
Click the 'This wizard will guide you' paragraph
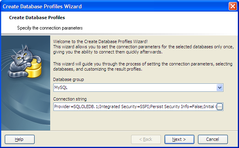coord(143,66)
